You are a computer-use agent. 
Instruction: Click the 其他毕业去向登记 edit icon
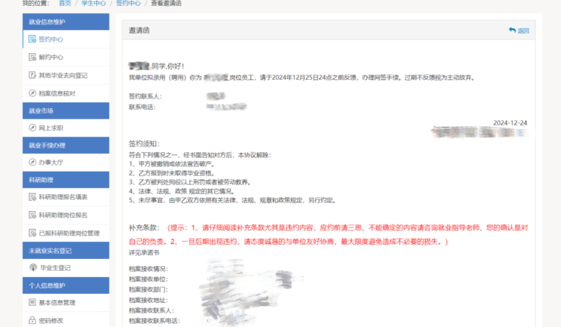pyautogui.click(x=32, y=75)
